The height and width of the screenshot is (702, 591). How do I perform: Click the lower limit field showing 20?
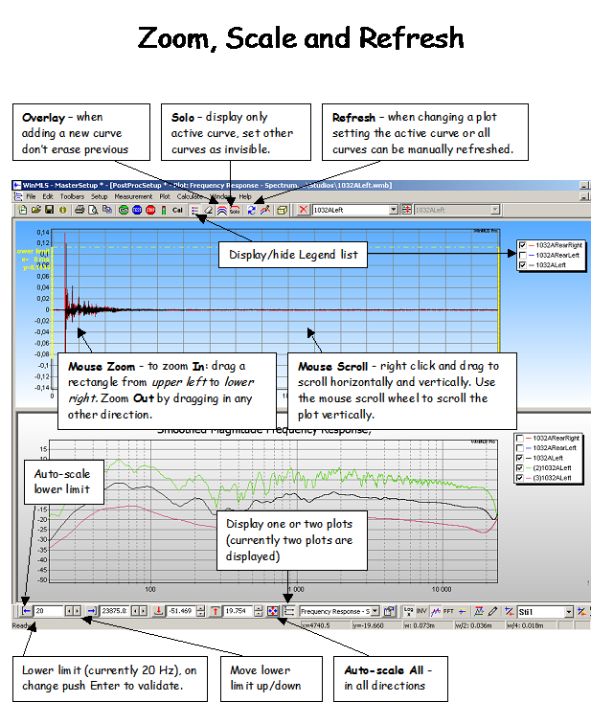click(49, 611)
